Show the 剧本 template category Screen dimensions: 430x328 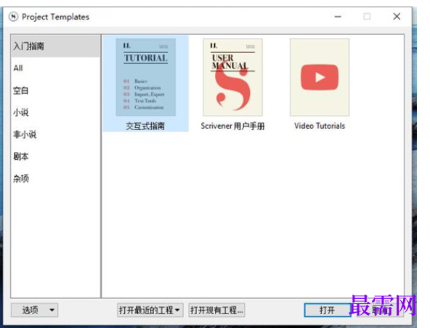tap(55, 156)
